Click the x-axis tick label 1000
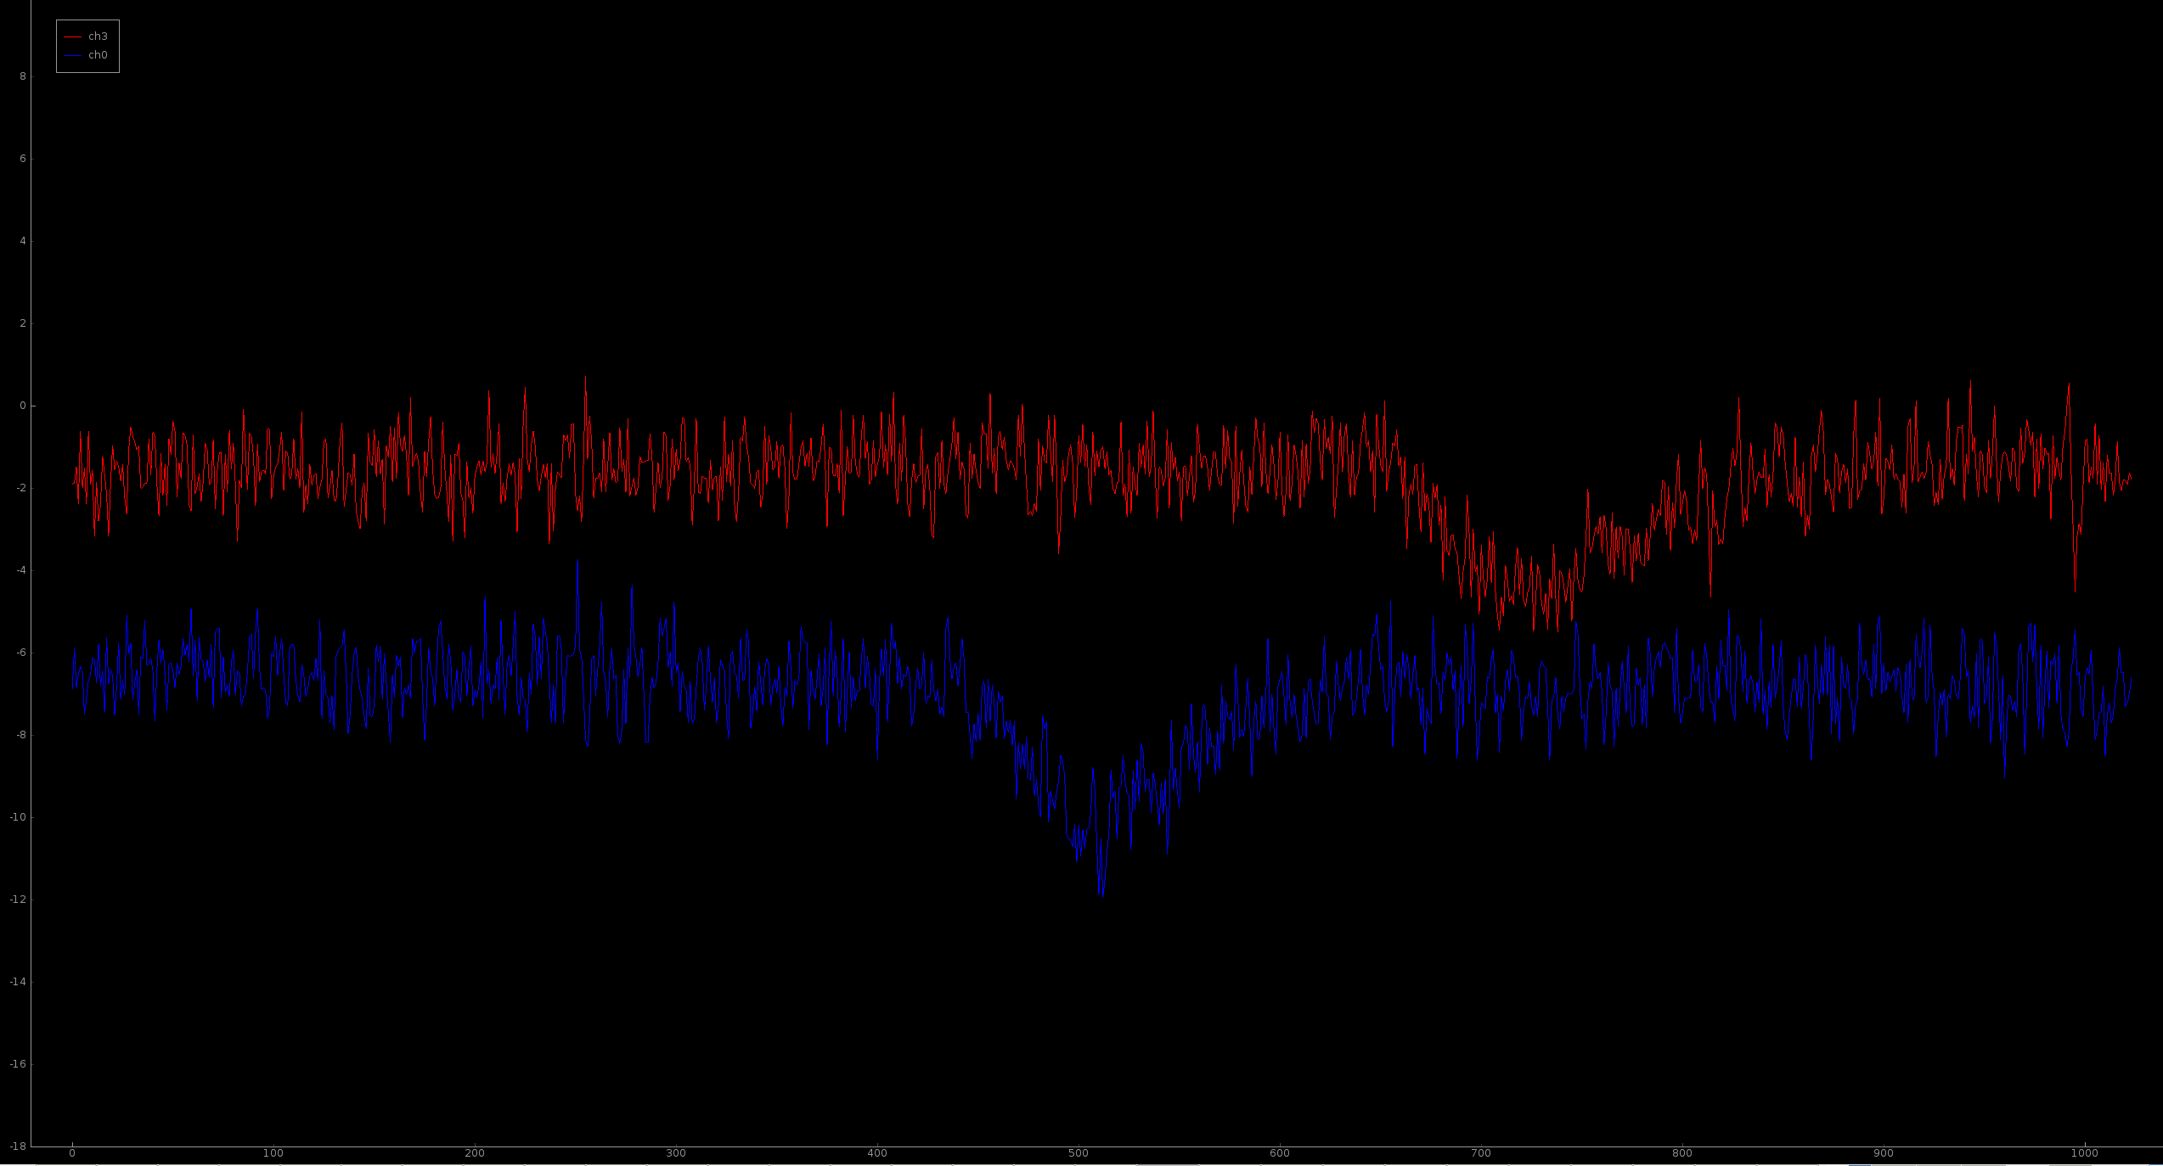2163x1166 pixels. pyautogui.click(x=2085, y=1153)
